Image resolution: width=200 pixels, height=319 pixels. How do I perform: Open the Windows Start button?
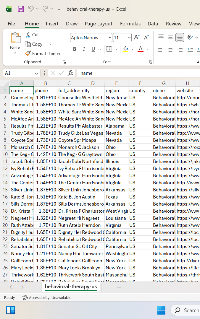[161, 310]
